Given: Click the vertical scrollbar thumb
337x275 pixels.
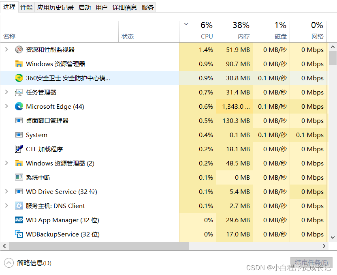Looking at the screenshot, I should [x=333, y=58].
